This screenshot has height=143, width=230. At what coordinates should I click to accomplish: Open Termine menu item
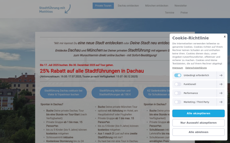tap(169, 13)
